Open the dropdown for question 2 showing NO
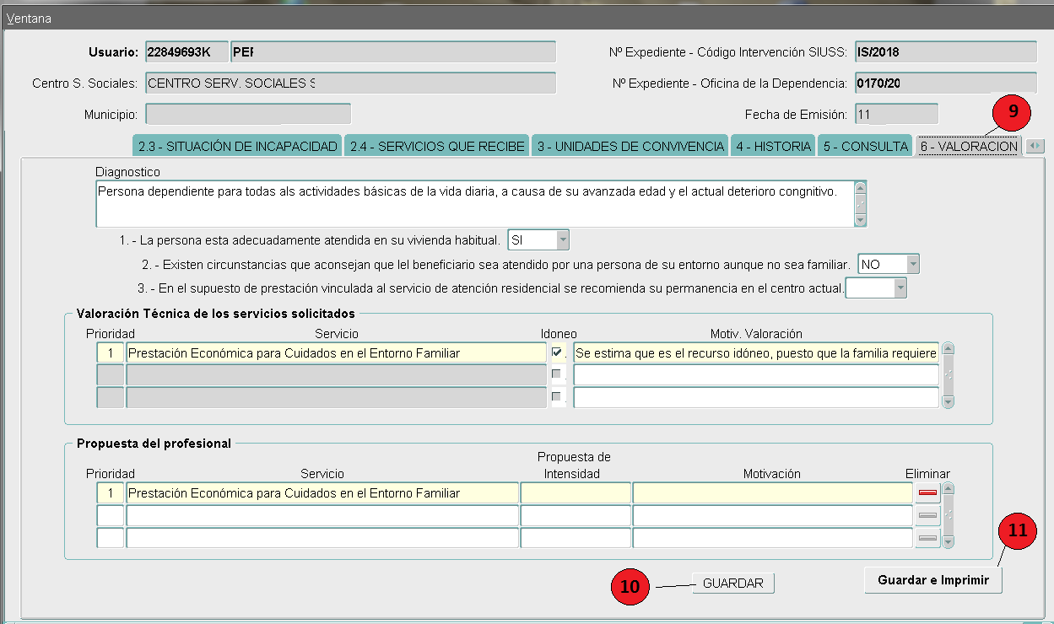This screenshot has height=624, width=1054. click(x=912, y=265)
